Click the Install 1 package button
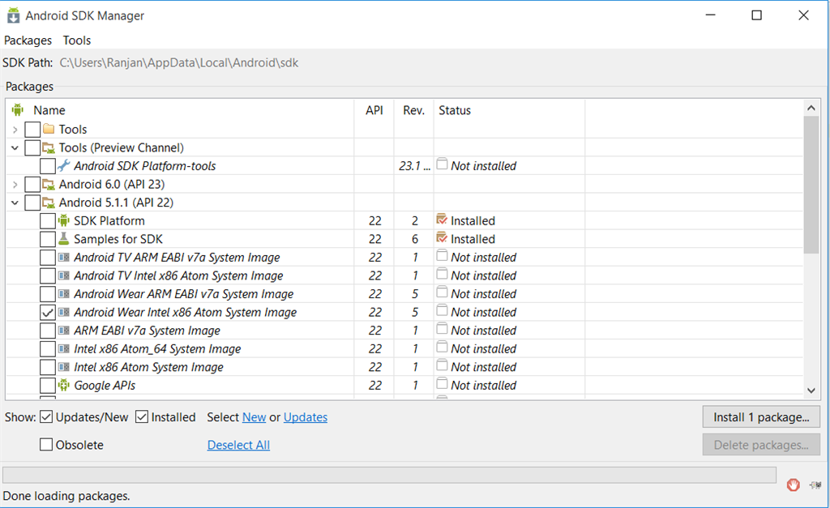The image size is (830, 508). [761, 417]
